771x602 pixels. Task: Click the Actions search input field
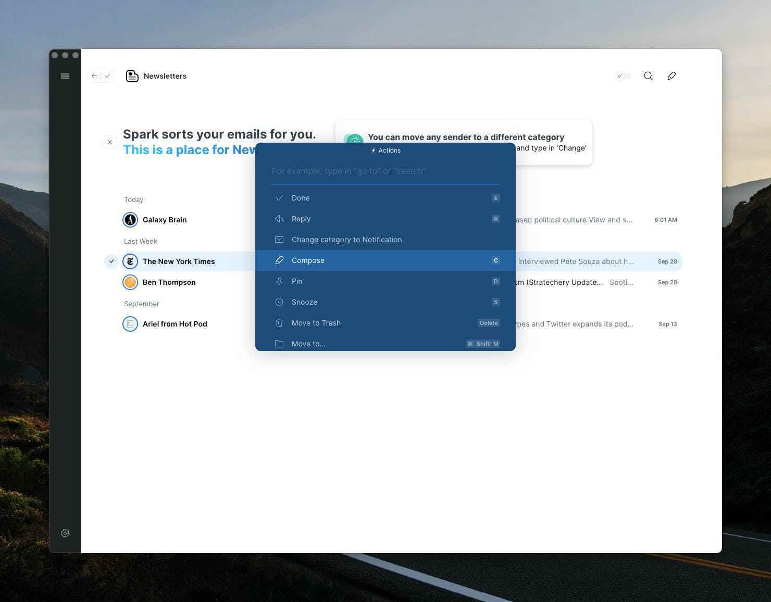[385, 171]
